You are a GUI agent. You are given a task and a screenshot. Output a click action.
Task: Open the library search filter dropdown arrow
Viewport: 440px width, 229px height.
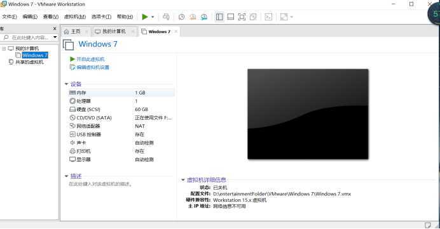click(55, 37)
